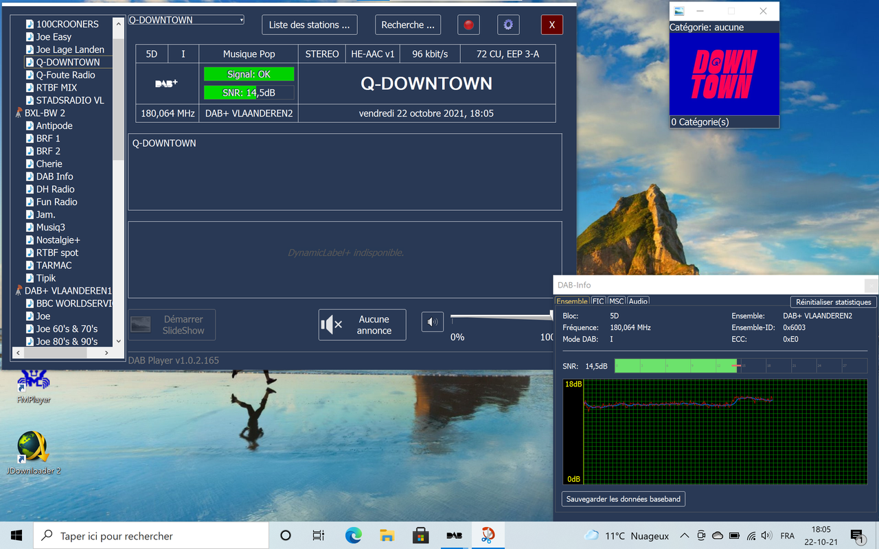Show hidden system tray icons
This screenshot has height=549, width=879.
[684, 535]
